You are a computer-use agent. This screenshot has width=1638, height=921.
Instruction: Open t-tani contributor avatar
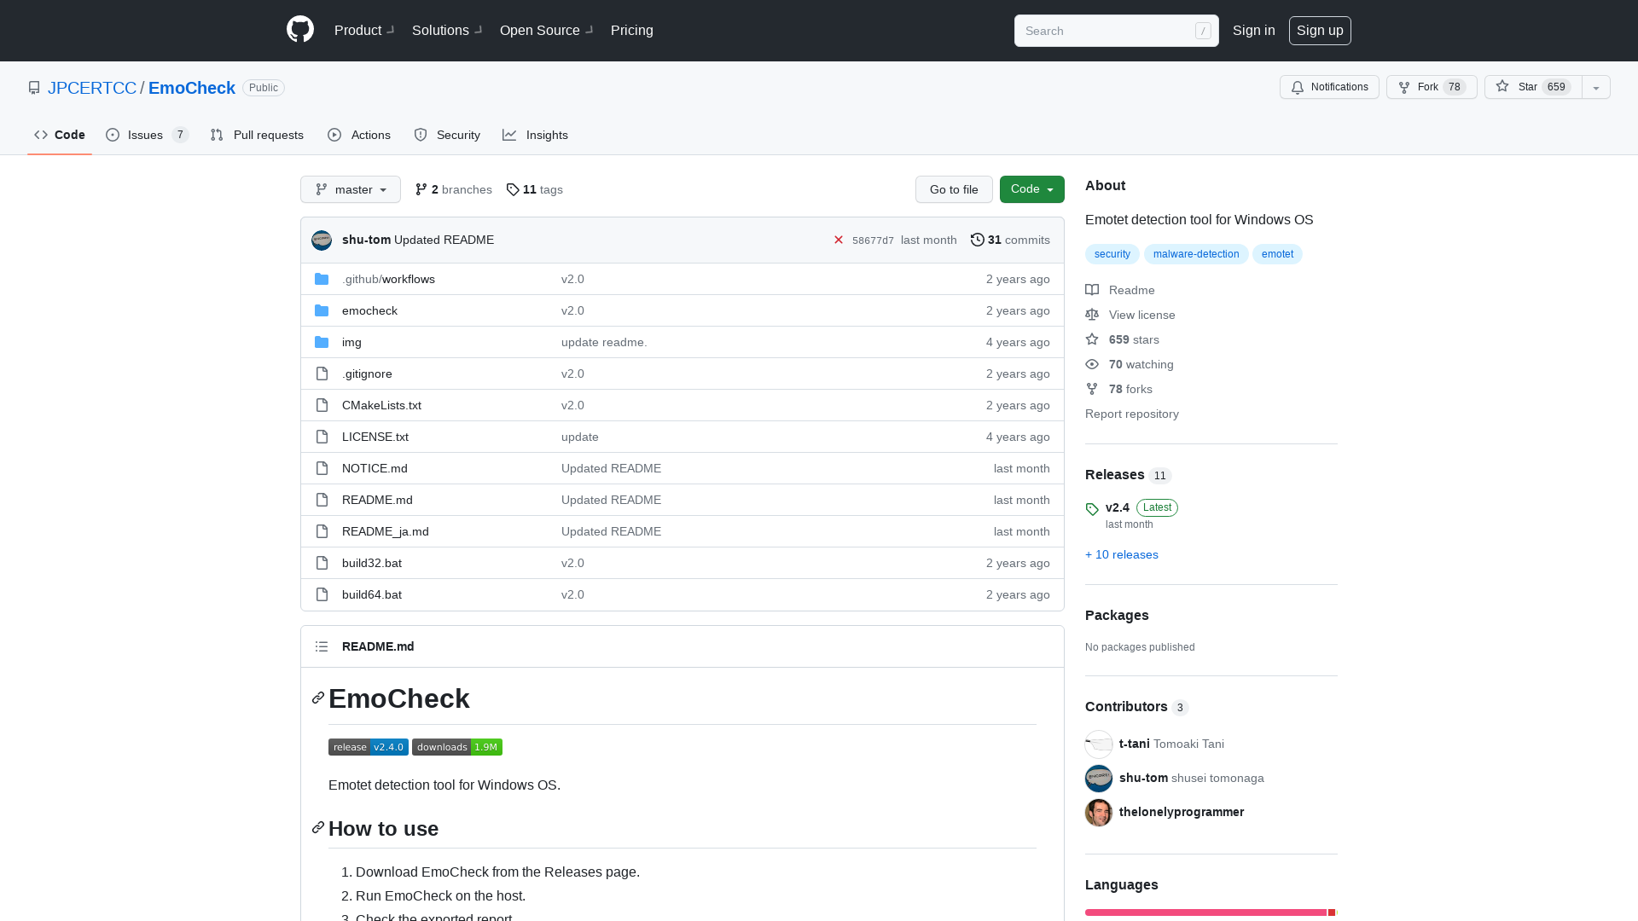(x=1099, y=744)
